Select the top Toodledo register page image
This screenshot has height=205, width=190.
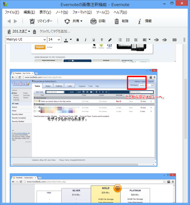point(93,53)
